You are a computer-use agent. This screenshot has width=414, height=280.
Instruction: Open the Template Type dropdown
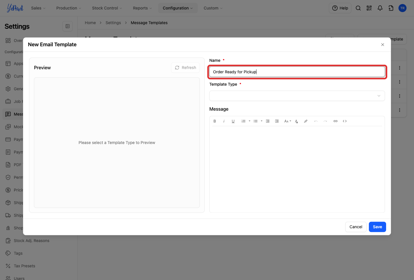tap(297, 96)
